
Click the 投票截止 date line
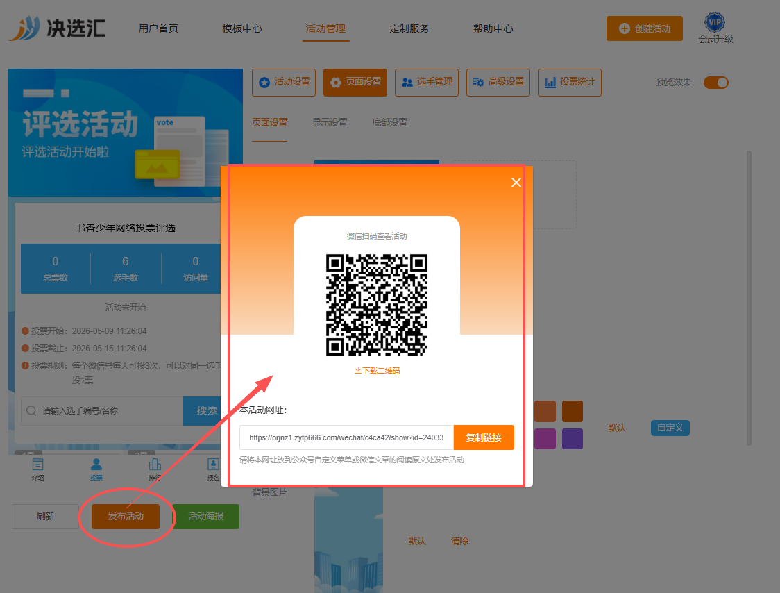click(x=85, y=349)
